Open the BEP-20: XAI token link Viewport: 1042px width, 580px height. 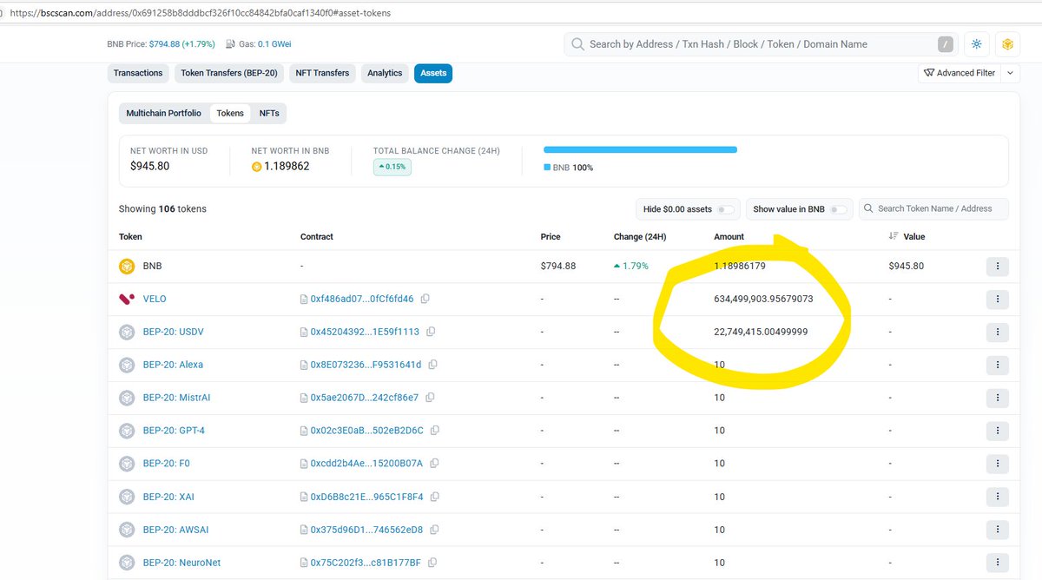[x=168, y=497]
